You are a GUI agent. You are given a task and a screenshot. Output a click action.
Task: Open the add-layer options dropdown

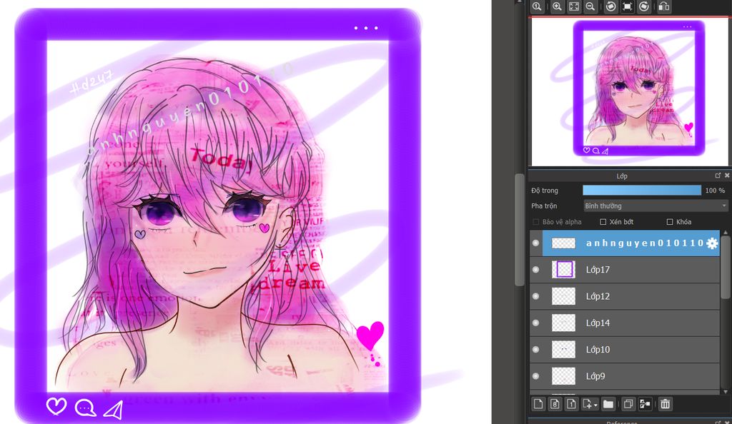point(590,404)
